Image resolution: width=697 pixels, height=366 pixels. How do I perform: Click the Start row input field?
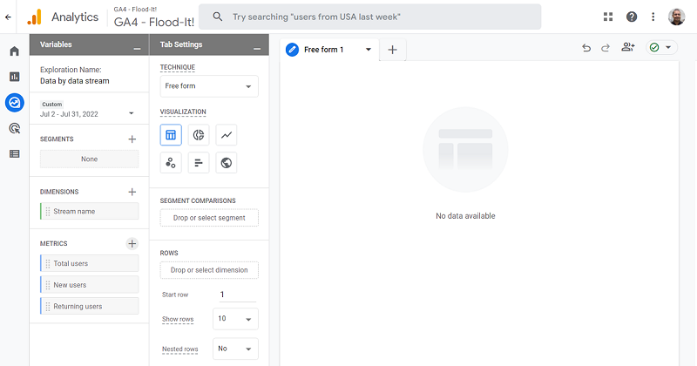(237, 295)
